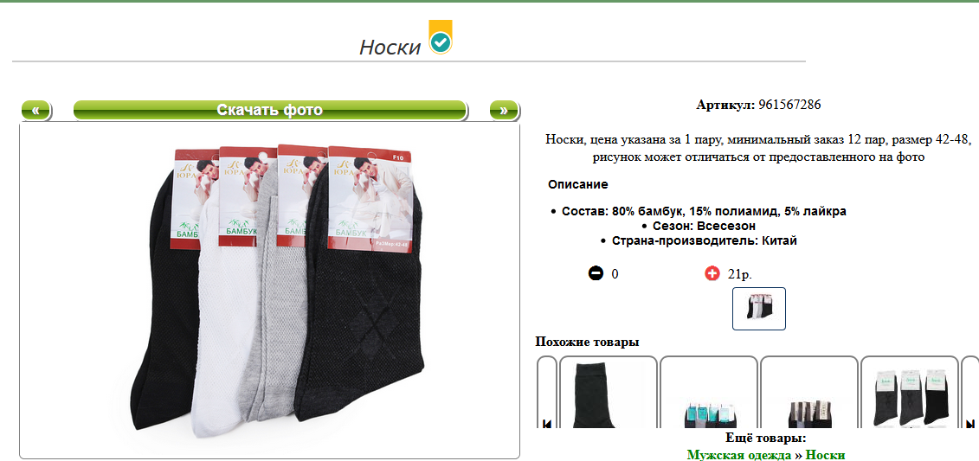Viewport: 979px width, 461px height.
Task: Open the Мужская одежда category link
Action: tap(739, 455)
